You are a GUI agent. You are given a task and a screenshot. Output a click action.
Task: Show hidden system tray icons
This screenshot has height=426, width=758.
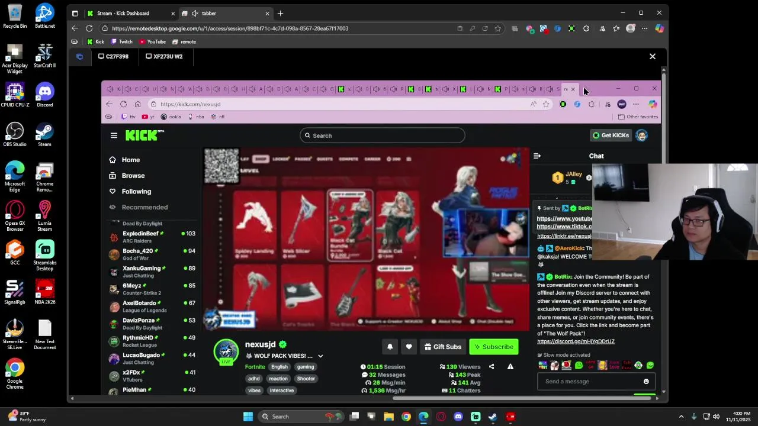coord(681,417)
